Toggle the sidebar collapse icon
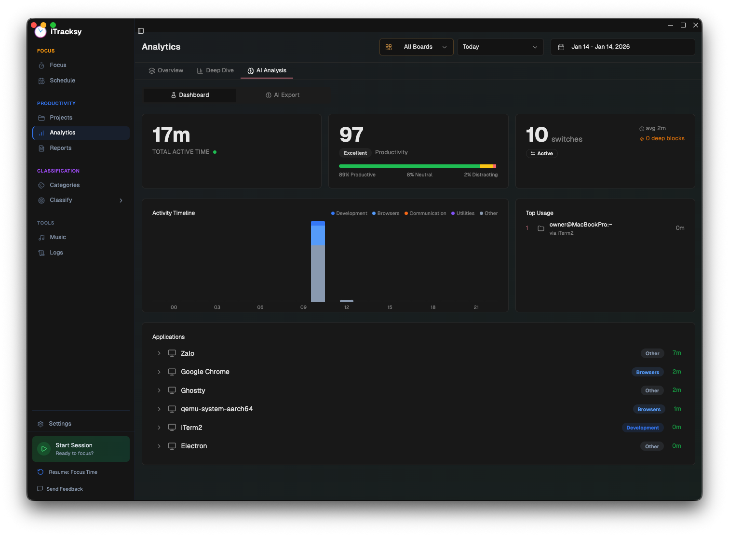 pos(141,31)
